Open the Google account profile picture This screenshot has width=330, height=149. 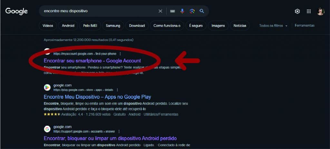coord(321,11)
